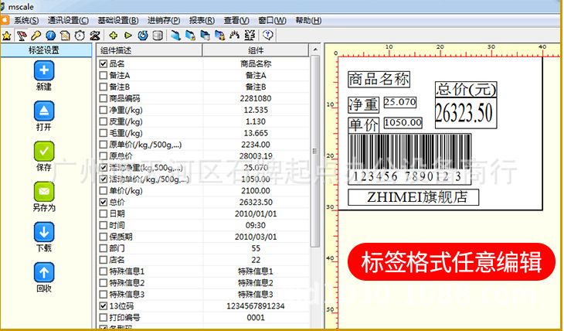Check the 打印编号 checkbox
This screenshot has height=331, width=564.
[x=104, y=317]
